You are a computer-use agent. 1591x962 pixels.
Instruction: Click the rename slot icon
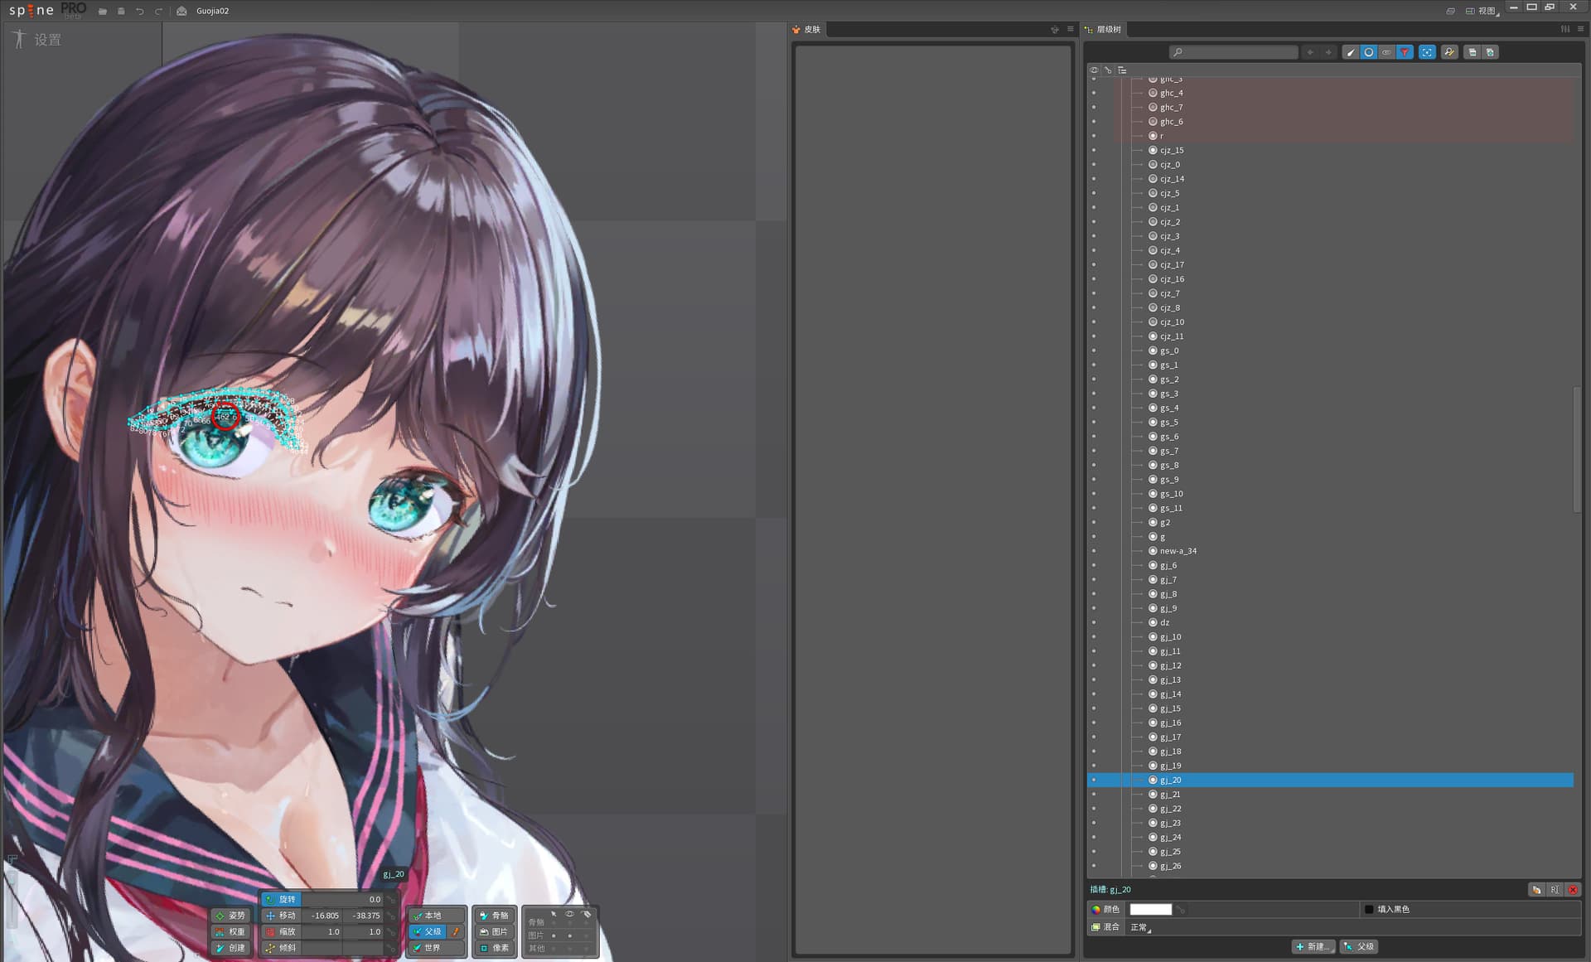[1555, 889]
